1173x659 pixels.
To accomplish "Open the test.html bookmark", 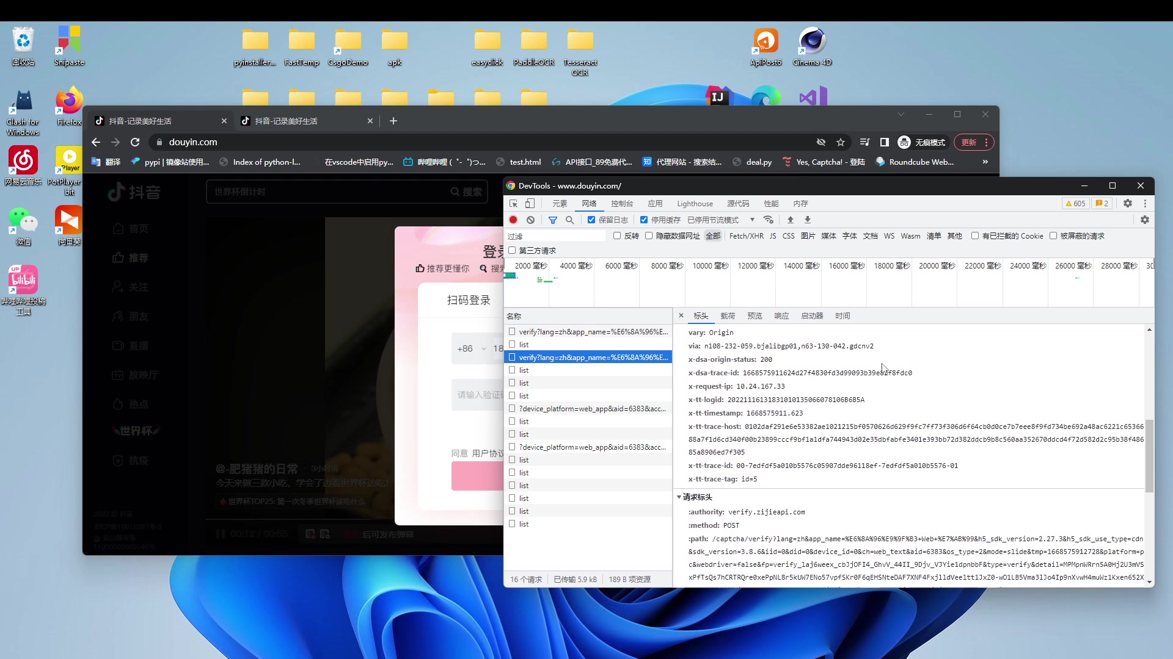I will (x=519, y=162).
